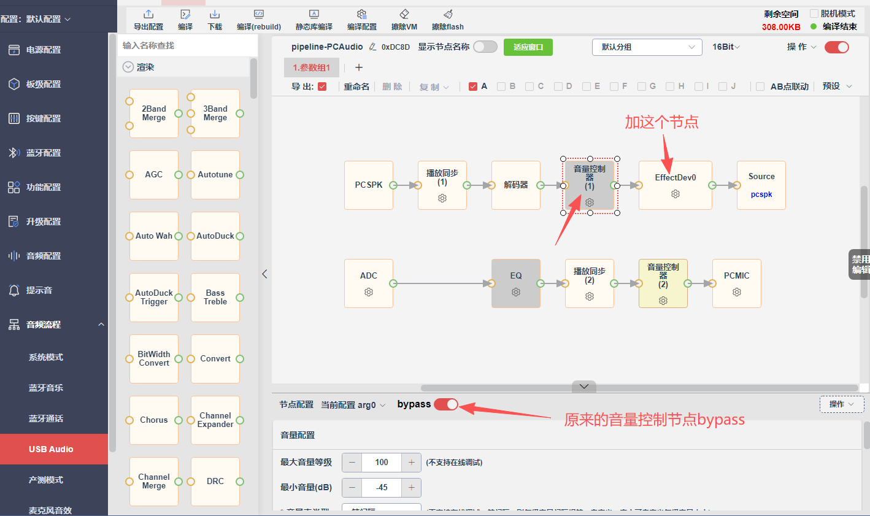The height and width of the screenshot is (516, 870).
Task: Expand the 预设 dropdown
Action: (x=837, y=87)
